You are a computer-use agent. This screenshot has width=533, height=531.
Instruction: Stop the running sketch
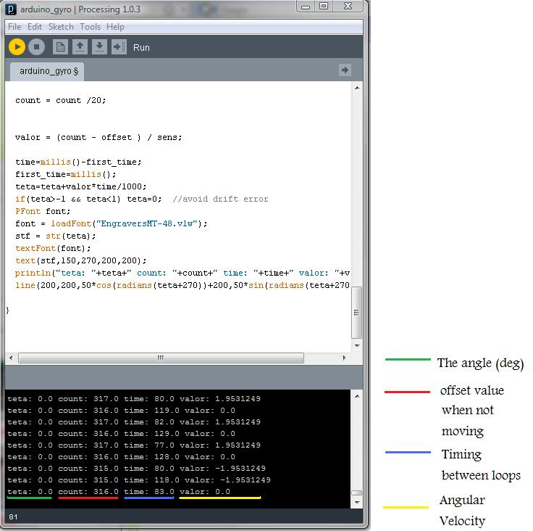click(37, 47)
